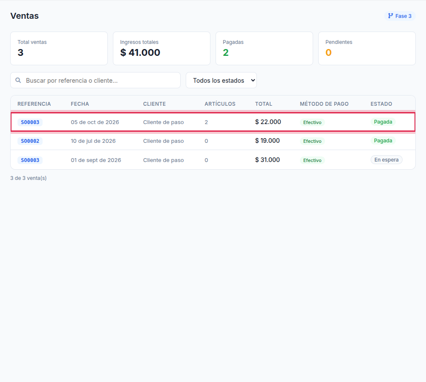426x382 pixels.
Task: Click the date 05 de oct de 2026
Action: [95, 122]
